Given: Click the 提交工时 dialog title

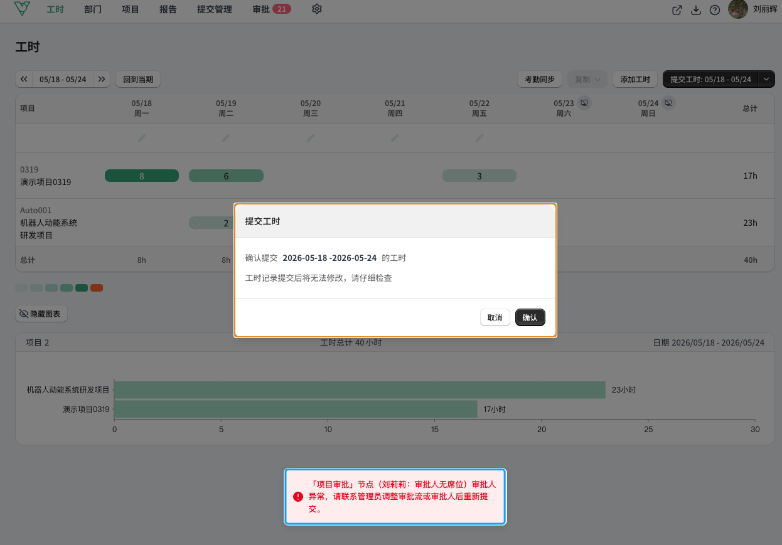Looking at the screenshot, I should (x=262, y=221).
